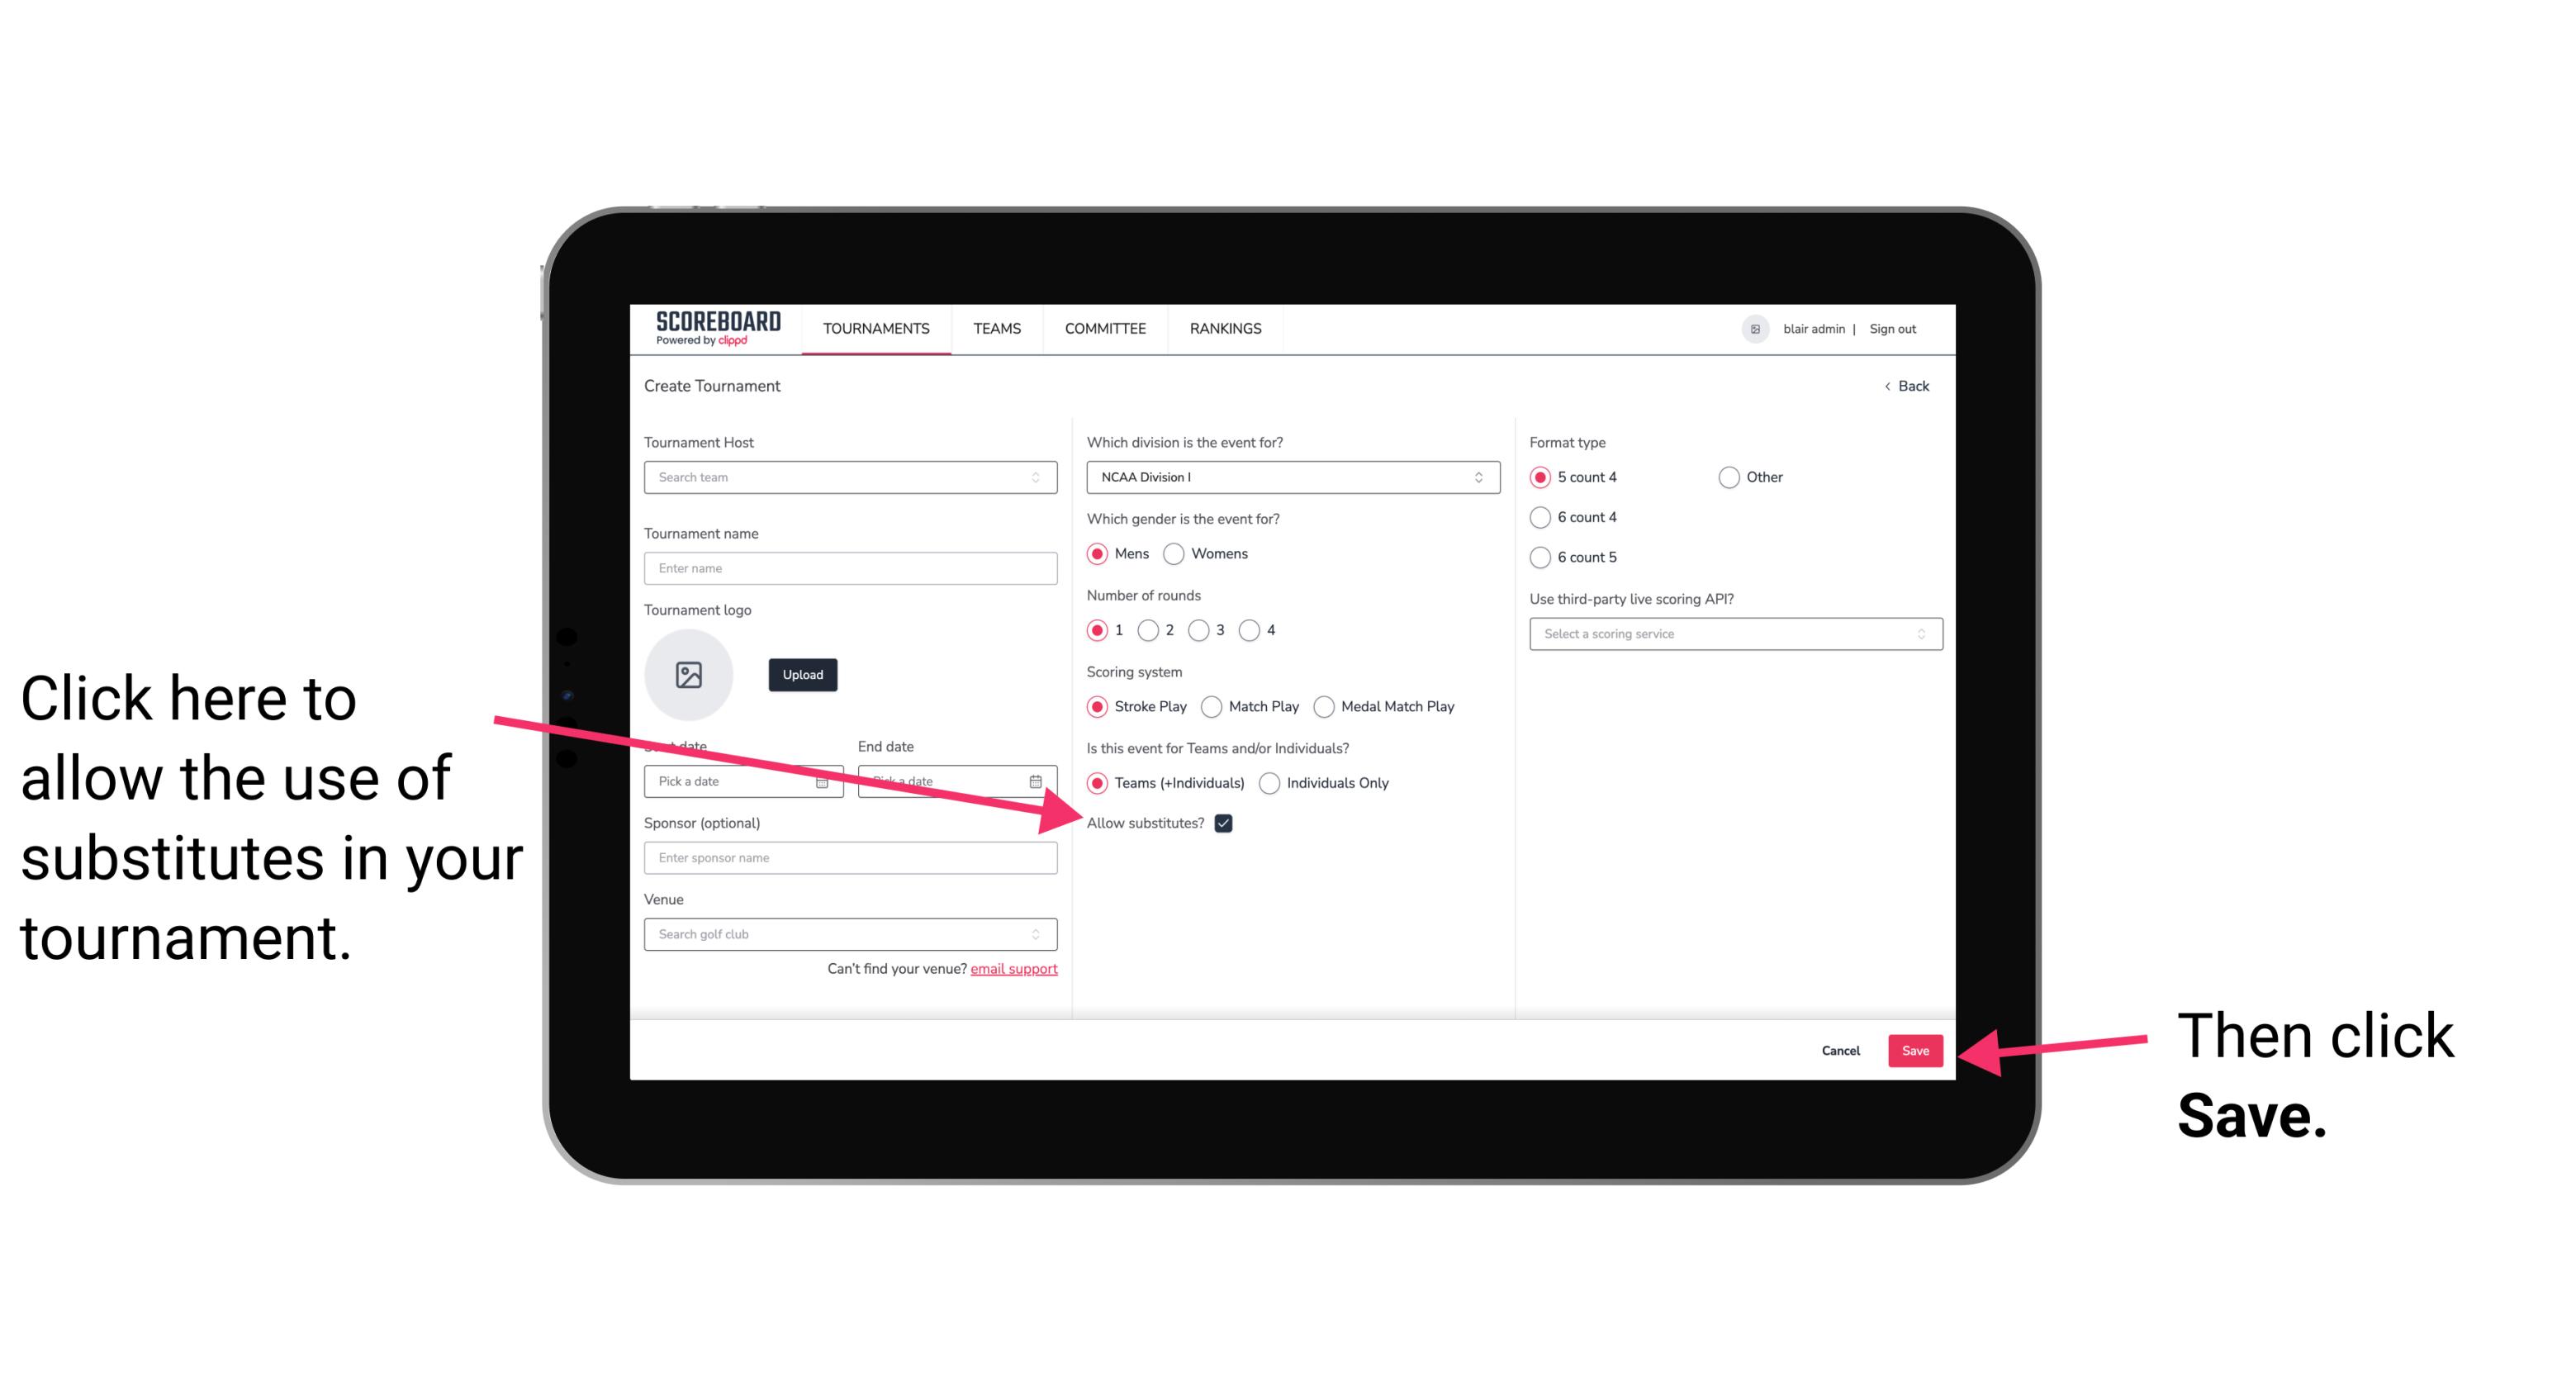The height and width of the screenshot is (1386, 2576).
Task: Click Save to create tournament
Action: point(1914,1050)
